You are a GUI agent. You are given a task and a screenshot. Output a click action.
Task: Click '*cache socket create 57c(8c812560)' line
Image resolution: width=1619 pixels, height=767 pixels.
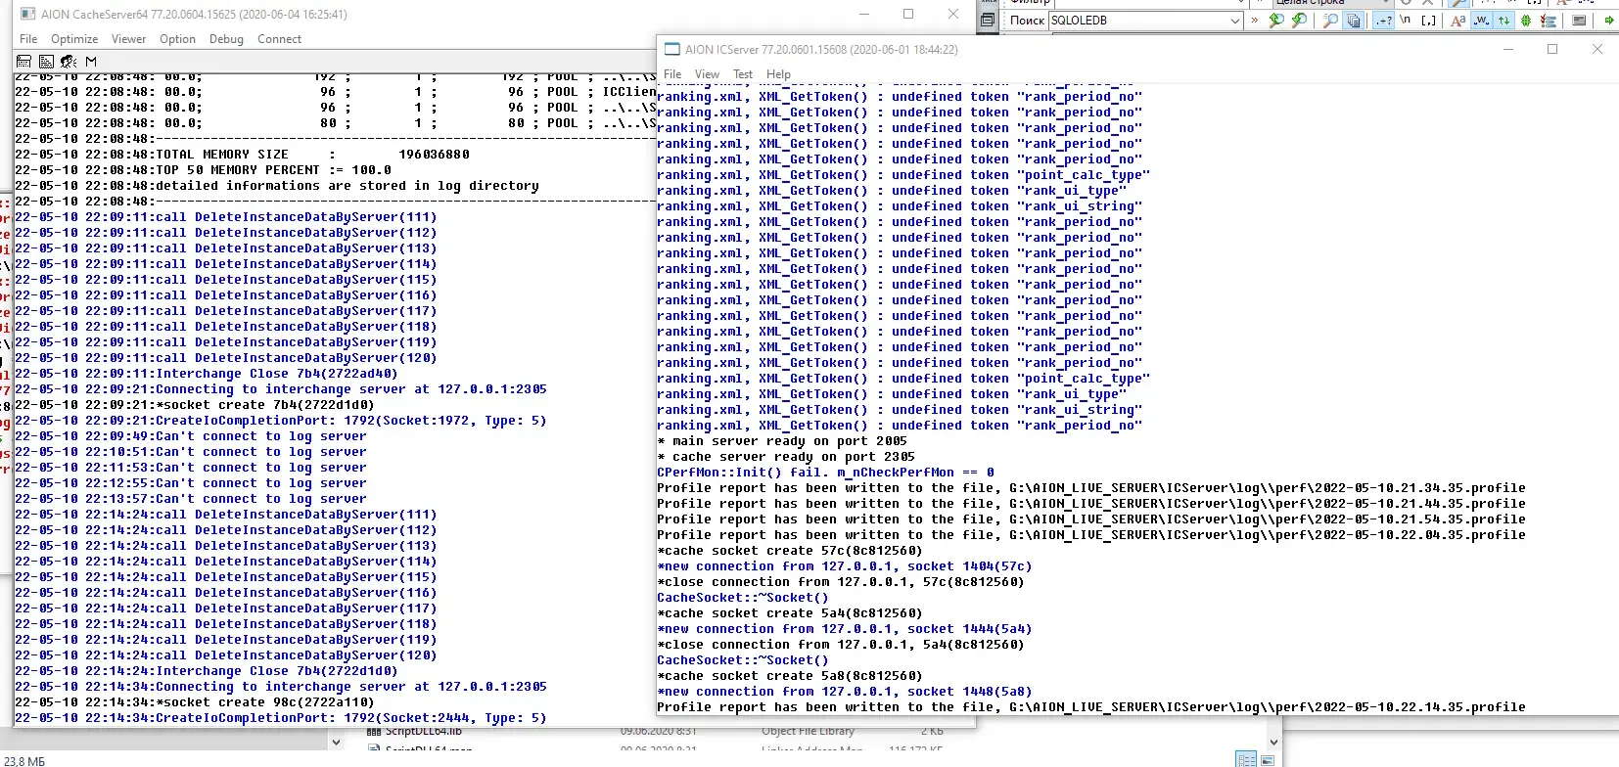point(790,551)
